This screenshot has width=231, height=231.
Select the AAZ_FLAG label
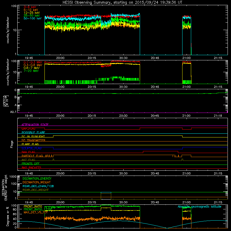(x=28, y=160)
